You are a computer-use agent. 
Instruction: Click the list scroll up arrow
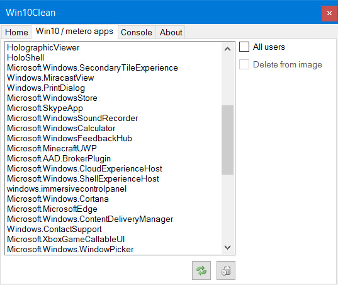pos(227,49)
